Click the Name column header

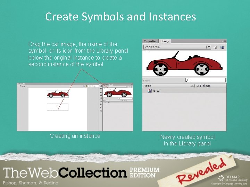pyautogui.click(x=147, y=86)
